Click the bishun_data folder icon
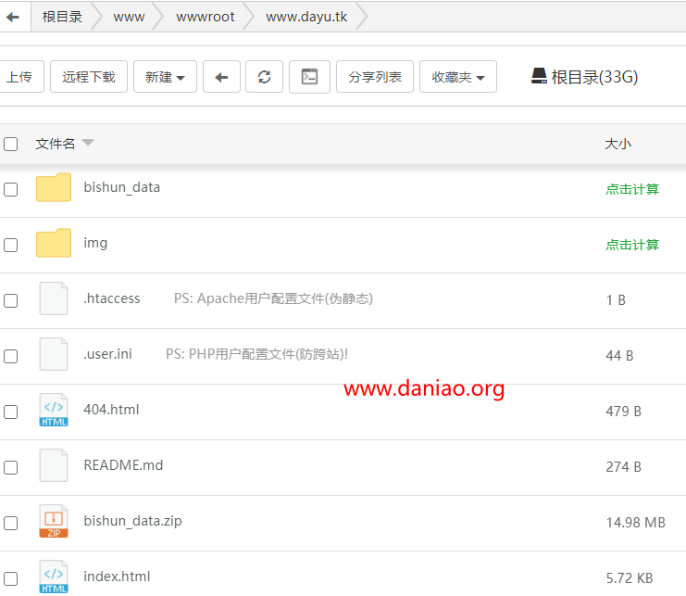 tap(54, 187)
